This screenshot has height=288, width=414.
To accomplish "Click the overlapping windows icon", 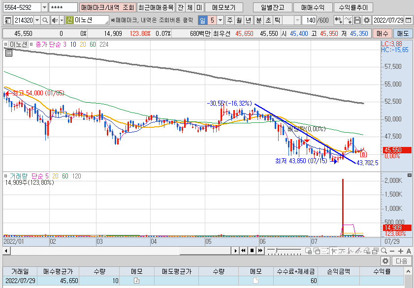I will 317,251.
